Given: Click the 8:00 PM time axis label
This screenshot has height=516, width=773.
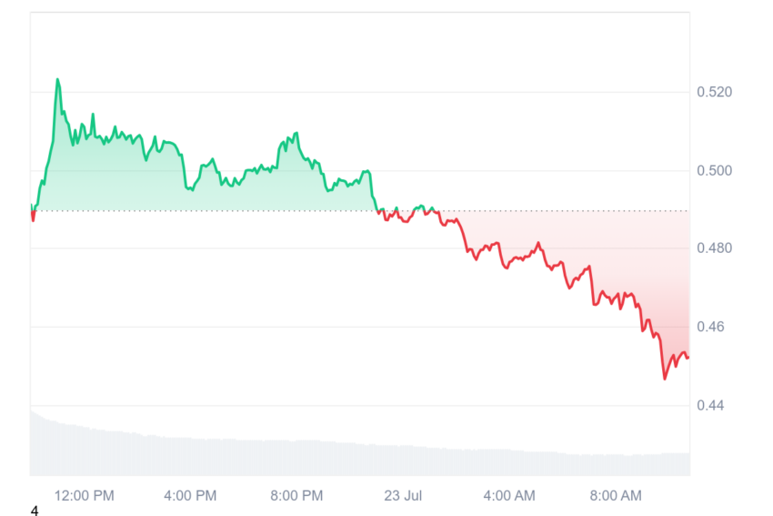Looking at the screenshot, I should click(296, 495).
